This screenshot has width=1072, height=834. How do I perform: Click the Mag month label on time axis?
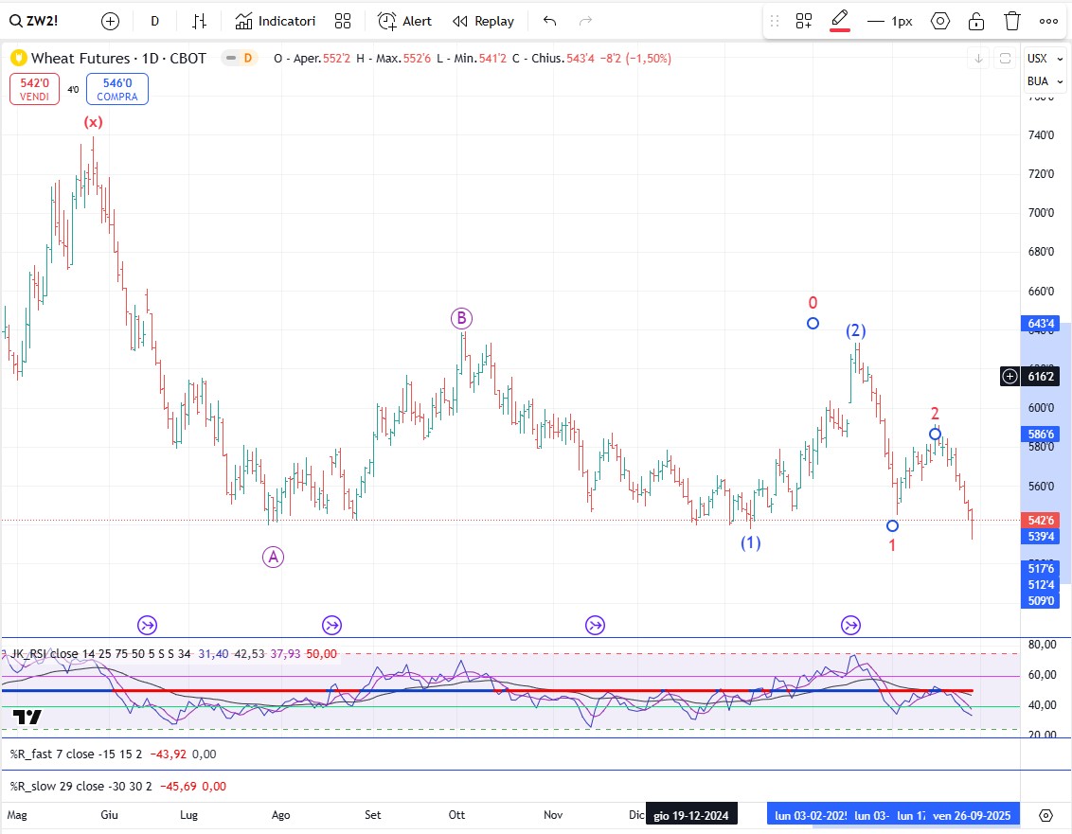17,815
